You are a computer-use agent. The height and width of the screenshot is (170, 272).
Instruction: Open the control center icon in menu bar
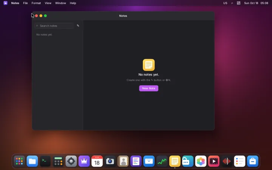[x=238, y=3]
